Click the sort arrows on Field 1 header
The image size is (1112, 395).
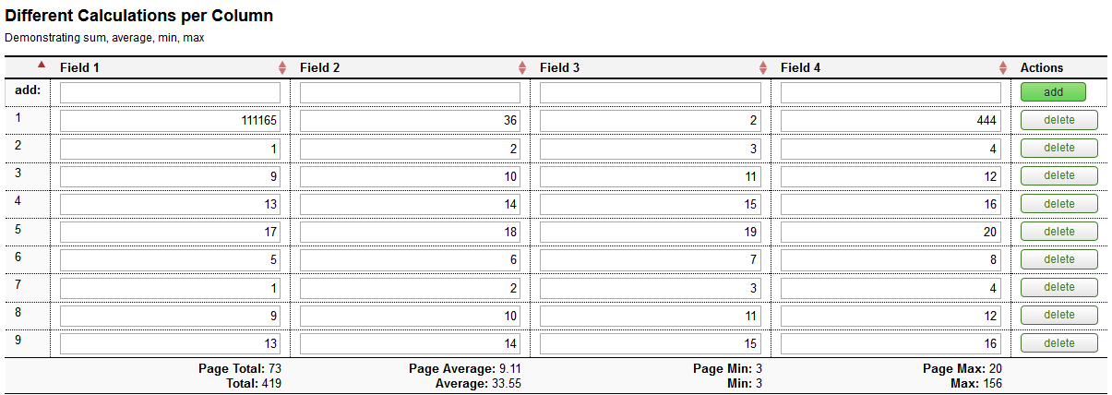(x=282, y=68)
